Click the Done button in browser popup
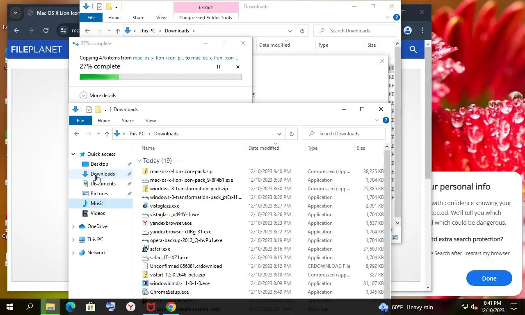This screenshot has width=525, height=315. [489, 278]
